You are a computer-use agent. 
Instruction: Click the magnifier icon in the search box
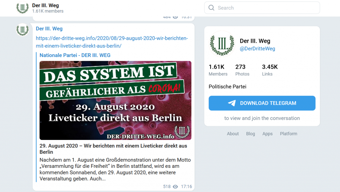(x=212, y=8)
